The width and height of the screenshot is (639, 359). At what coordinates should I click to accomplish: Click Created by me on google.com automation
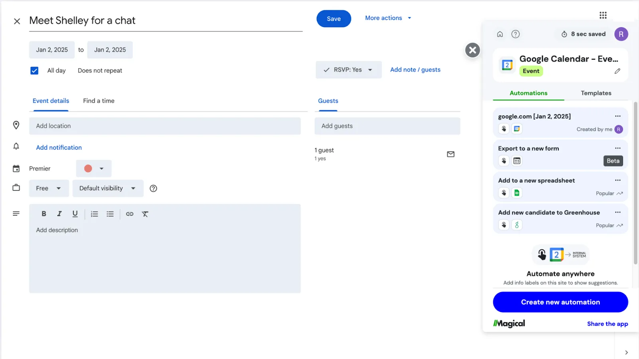pyautogui.click(x=594, y=129)
